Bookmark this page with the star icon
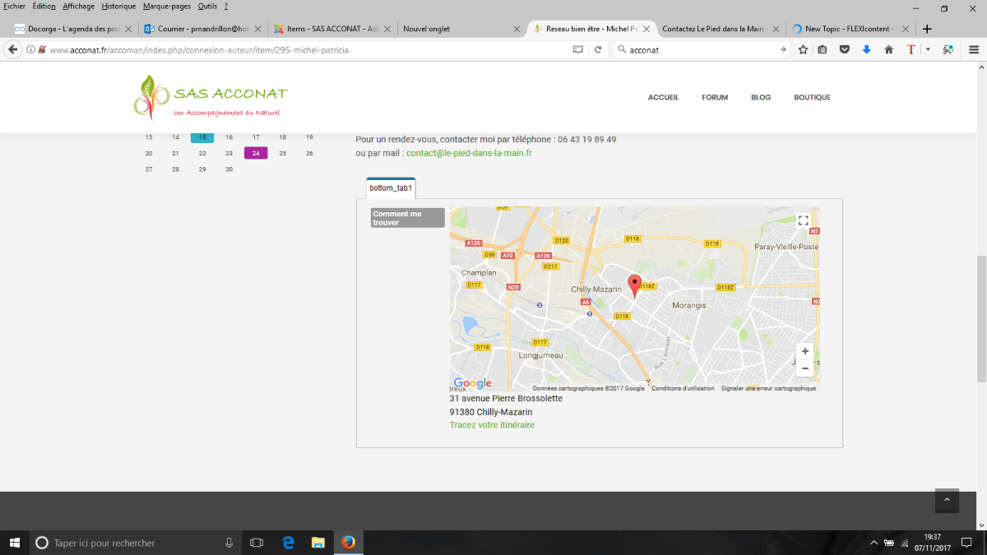Viewport: 987px width, 555px height. pos(804,49)
